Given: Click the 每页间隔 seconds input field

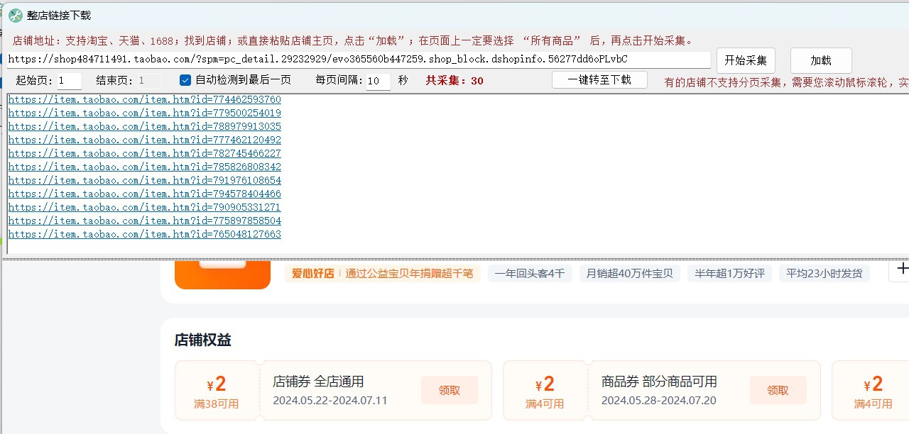Looking at the screenshot, I should point(379,81).
